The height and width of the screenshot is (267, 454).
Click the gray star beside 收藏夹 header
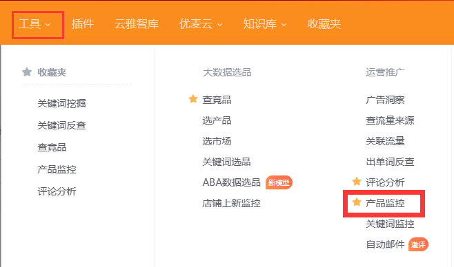click(27, 72)
